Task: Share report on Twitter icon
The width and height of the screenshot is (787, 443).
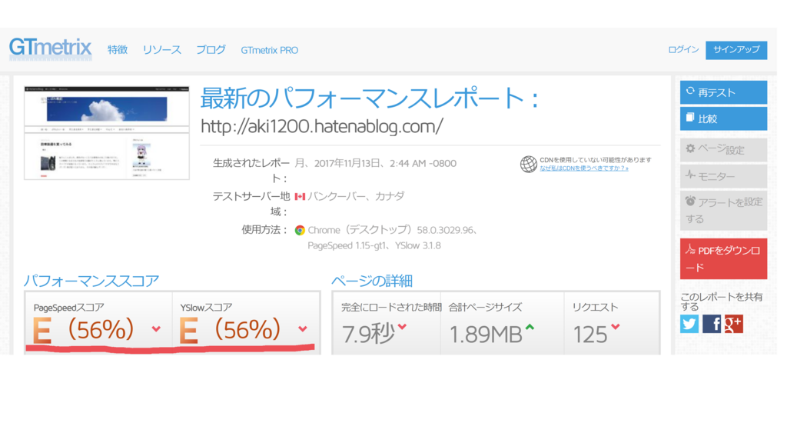Action: 689,324
